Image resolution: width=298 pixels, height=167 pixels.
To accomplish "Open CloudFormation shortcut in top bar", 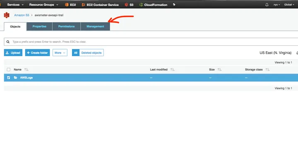I will 153,5.
